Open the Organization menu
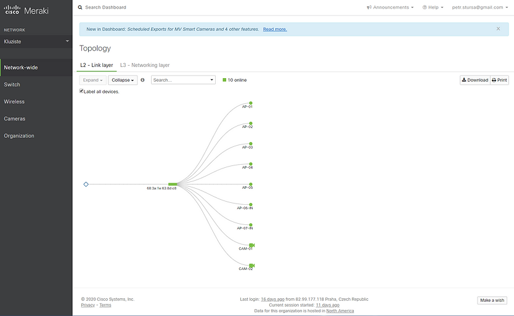Screen dimensions: 514x316 (x=36, y=135)
